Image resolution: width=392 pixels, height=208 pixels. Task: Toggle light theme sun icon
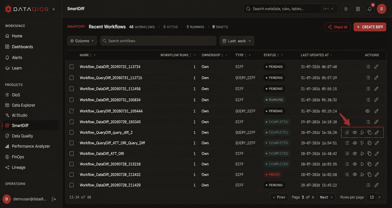click(x=346, y=9)
